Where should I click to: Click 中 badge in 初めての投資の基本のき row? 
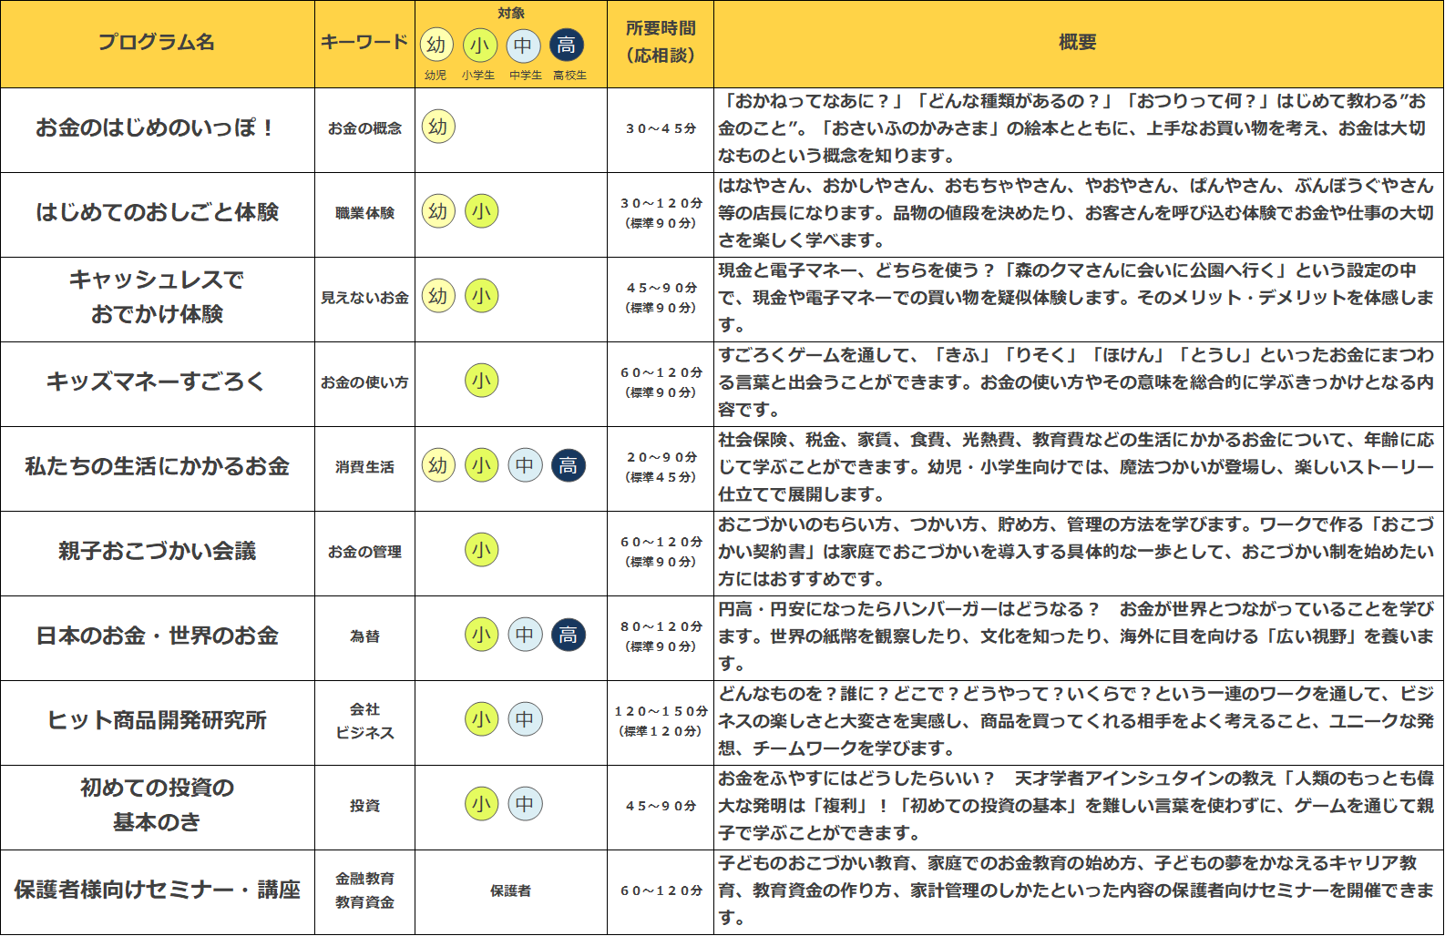click(525, 804)
